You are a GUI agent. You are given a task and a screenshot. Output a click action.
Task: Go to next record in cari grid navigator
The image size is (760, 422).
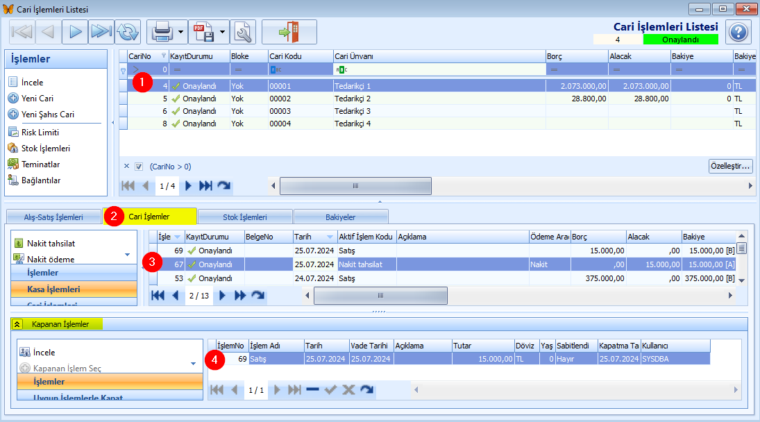pos(189,185)
